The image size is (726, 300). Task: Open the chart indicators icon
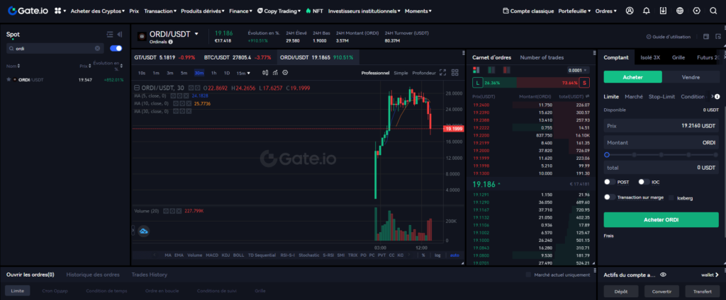pyautogui.click(x=275, y=73)
